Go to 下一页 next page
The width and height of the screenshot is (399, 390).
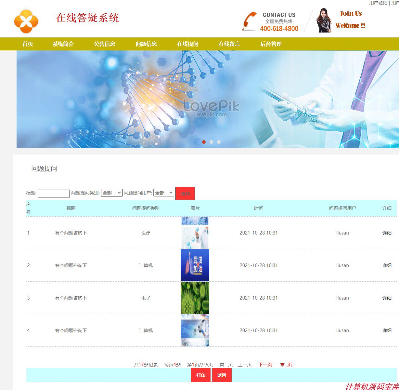tap(265, 365)
